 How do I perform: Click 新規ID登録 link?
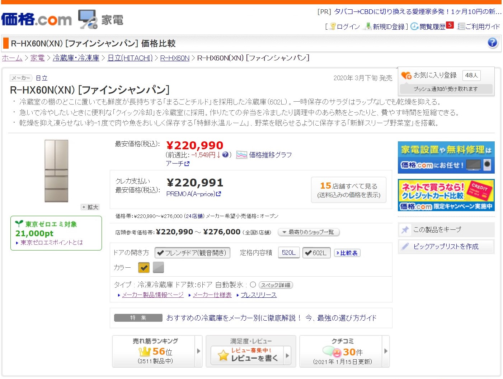(389, 26)
